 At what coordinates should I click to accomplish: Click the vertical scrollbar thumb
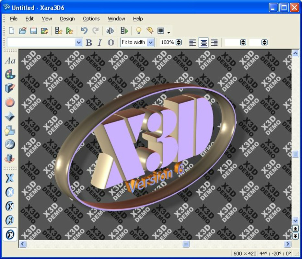pos(296,154)
